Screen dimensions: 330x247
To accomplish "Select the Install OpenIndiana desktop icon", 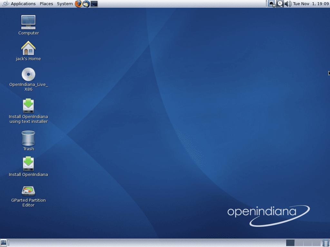I will 28,164.
